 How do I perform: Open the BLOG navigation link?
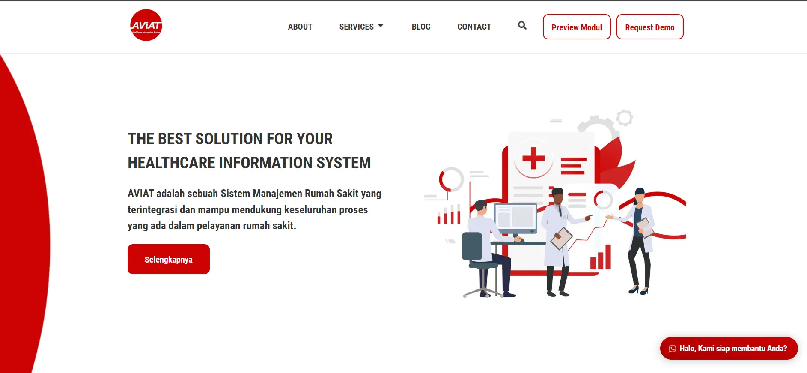[421, 27]
